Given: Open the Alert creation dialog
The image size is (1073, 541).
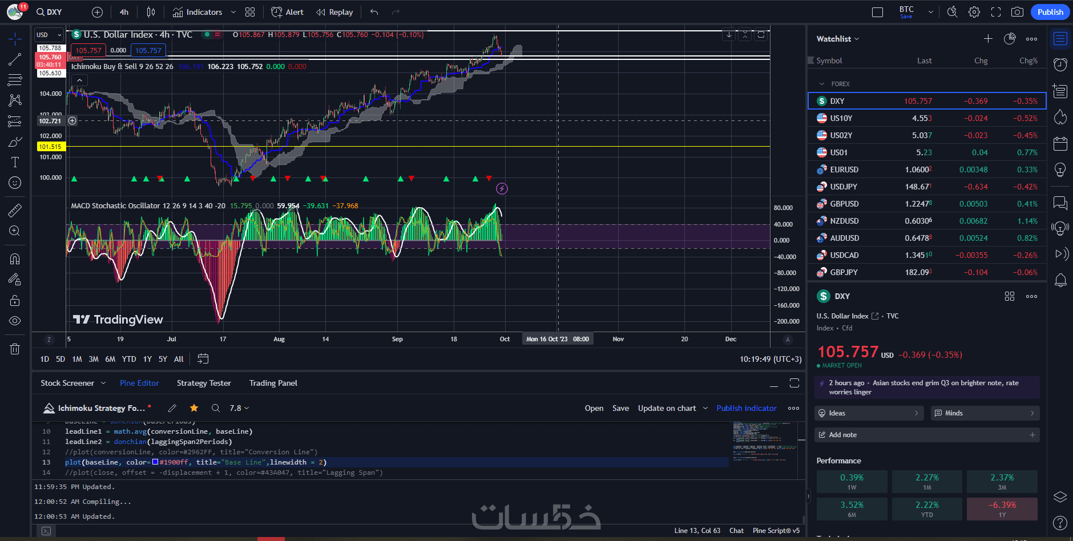Looking at the screenshot, I should 287,12.
